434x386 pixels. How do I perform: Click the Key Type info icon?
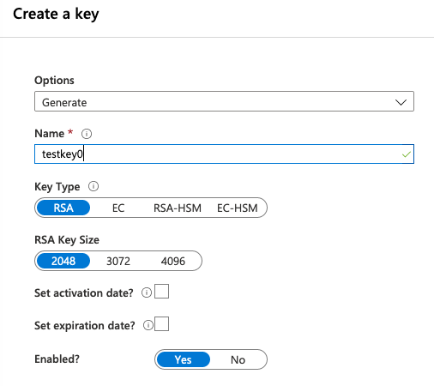coord(93,186)
